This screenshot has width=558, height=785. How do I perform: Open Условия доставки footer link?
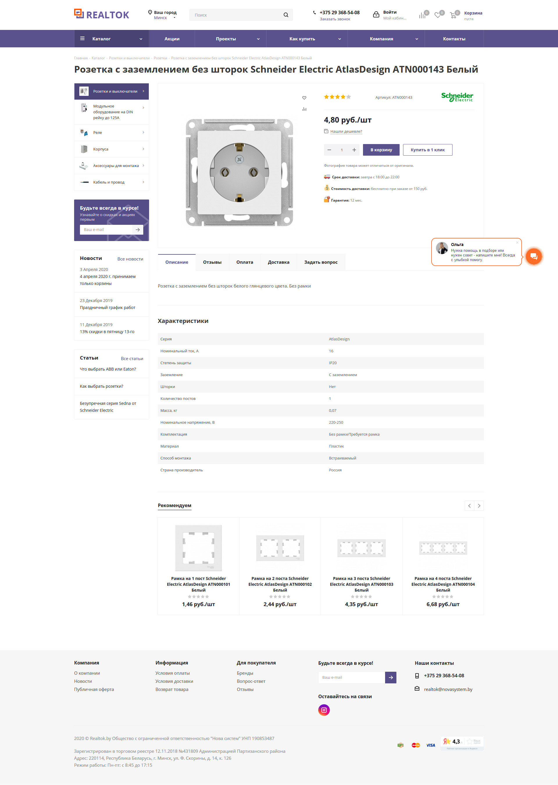pos(174,681)
